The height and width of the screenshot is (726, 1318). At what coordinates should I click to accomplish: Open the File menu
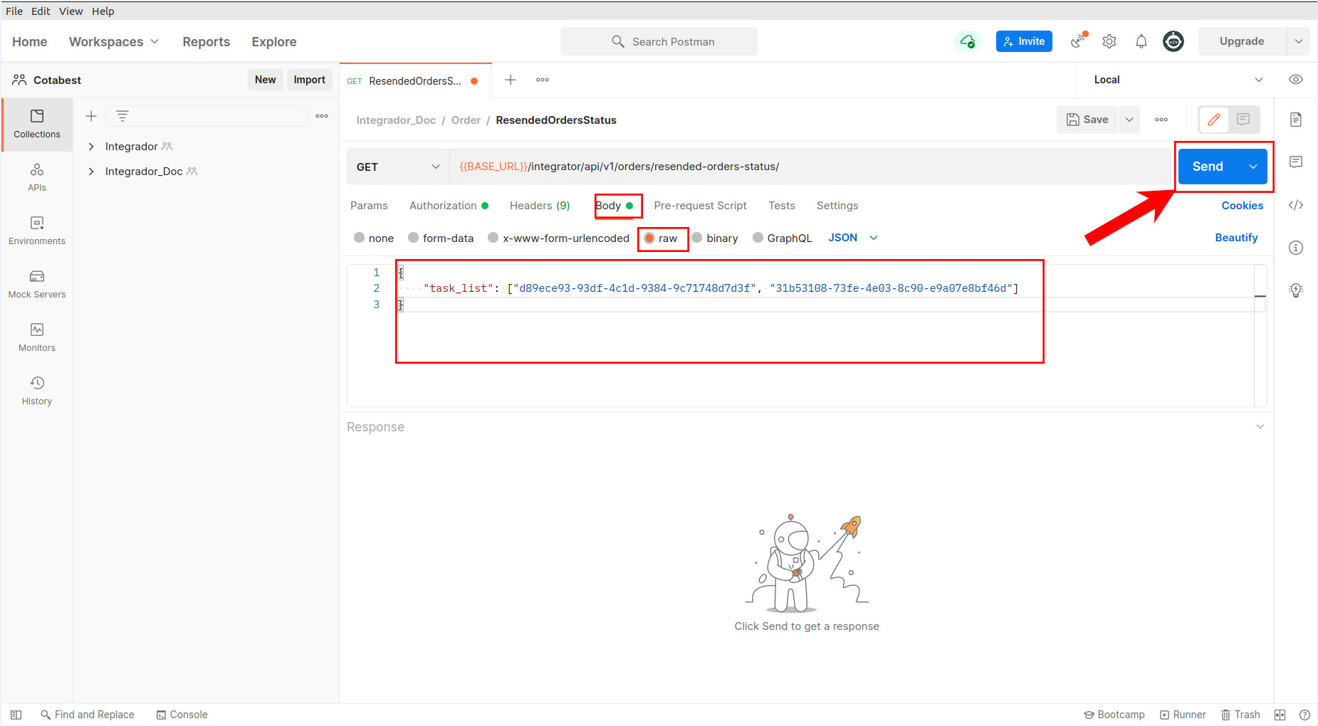pos(14,11)
